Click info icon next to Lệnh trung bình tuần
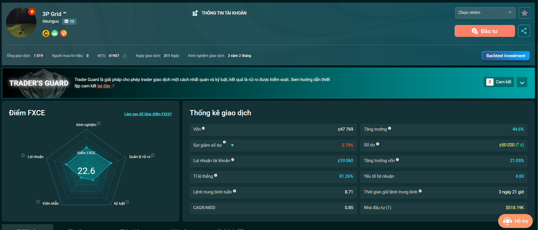538x230 pixels. 234,191
